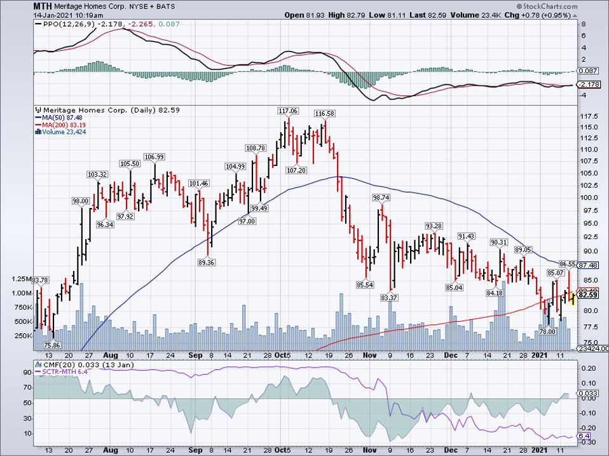The height and width of the screenshot is (456, 609).
Task: Click the 85.04 price label
Action: click(454, 288)
